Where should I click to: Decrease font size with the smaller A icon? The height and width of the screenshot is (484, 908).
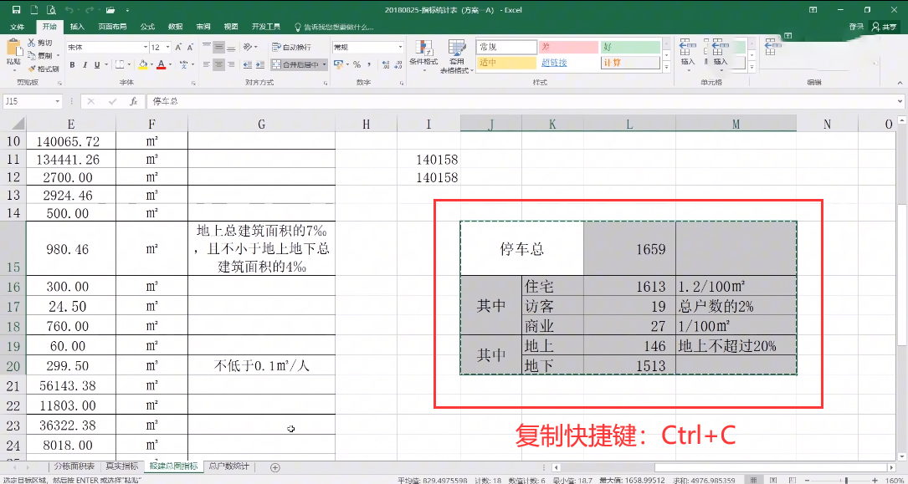click(x=191, y=47)
